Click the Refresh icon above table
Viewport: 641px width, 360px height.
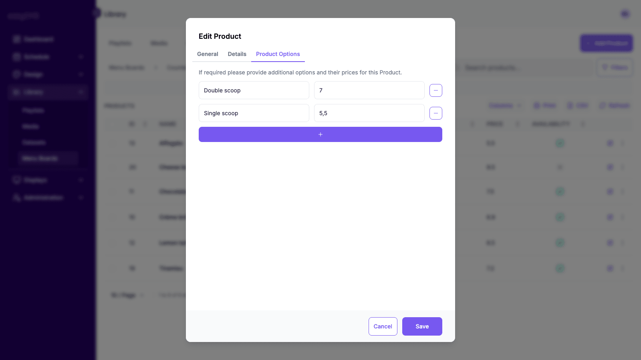[602, 106]
